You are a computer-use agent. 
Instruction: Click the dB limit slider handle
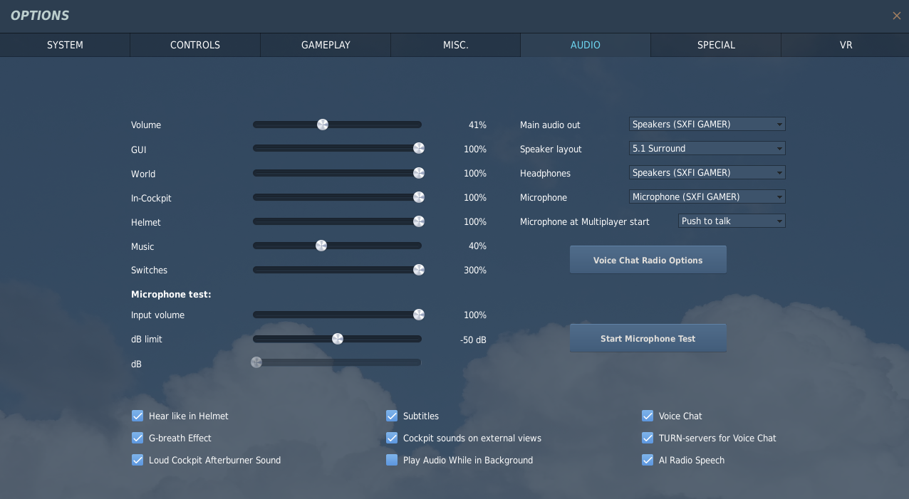click(338, 339)
